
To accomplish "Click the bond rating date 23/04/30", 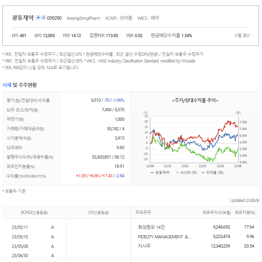I will pyautogui.click(x=20, y=256).
